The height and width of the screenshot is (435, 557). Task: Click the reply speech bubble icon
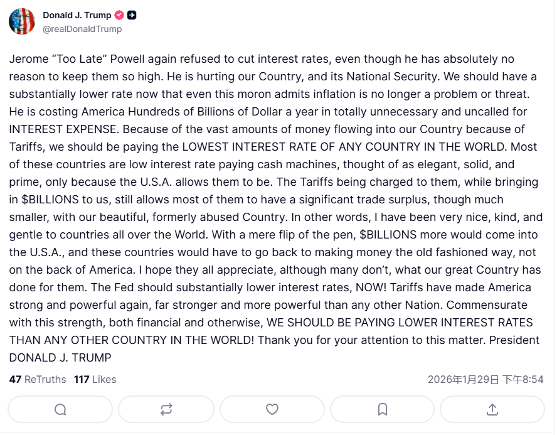point(60,409)
